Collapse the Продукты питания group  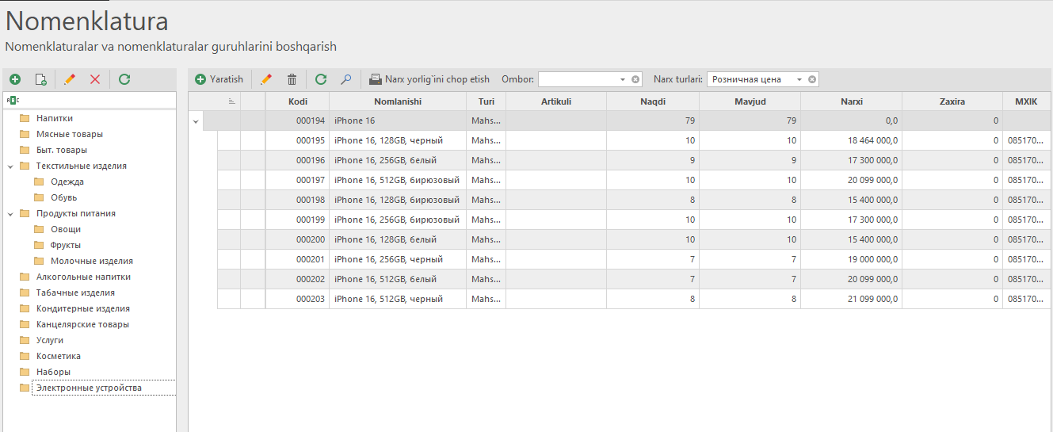[x=10, y=214]
